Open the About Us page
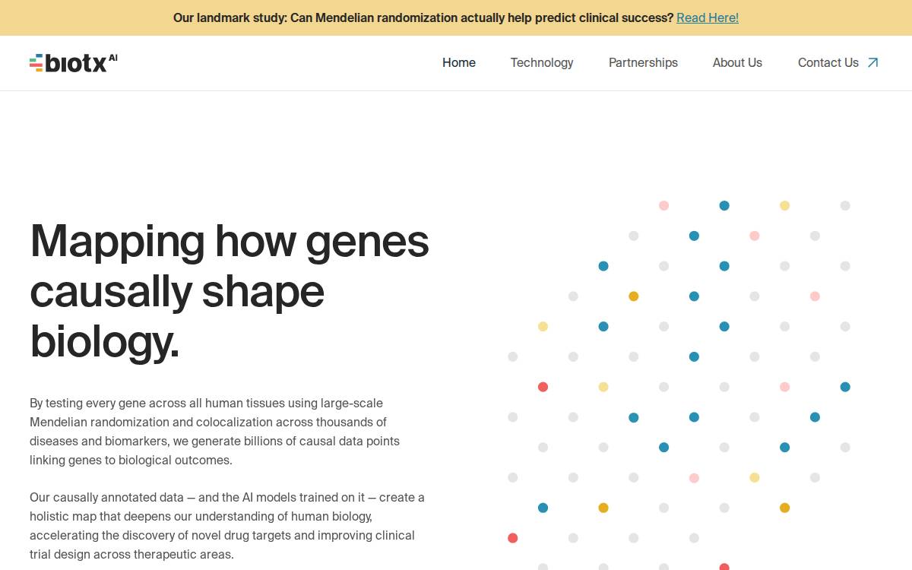This screenshot has width=912, height=570. pos(737,63)
